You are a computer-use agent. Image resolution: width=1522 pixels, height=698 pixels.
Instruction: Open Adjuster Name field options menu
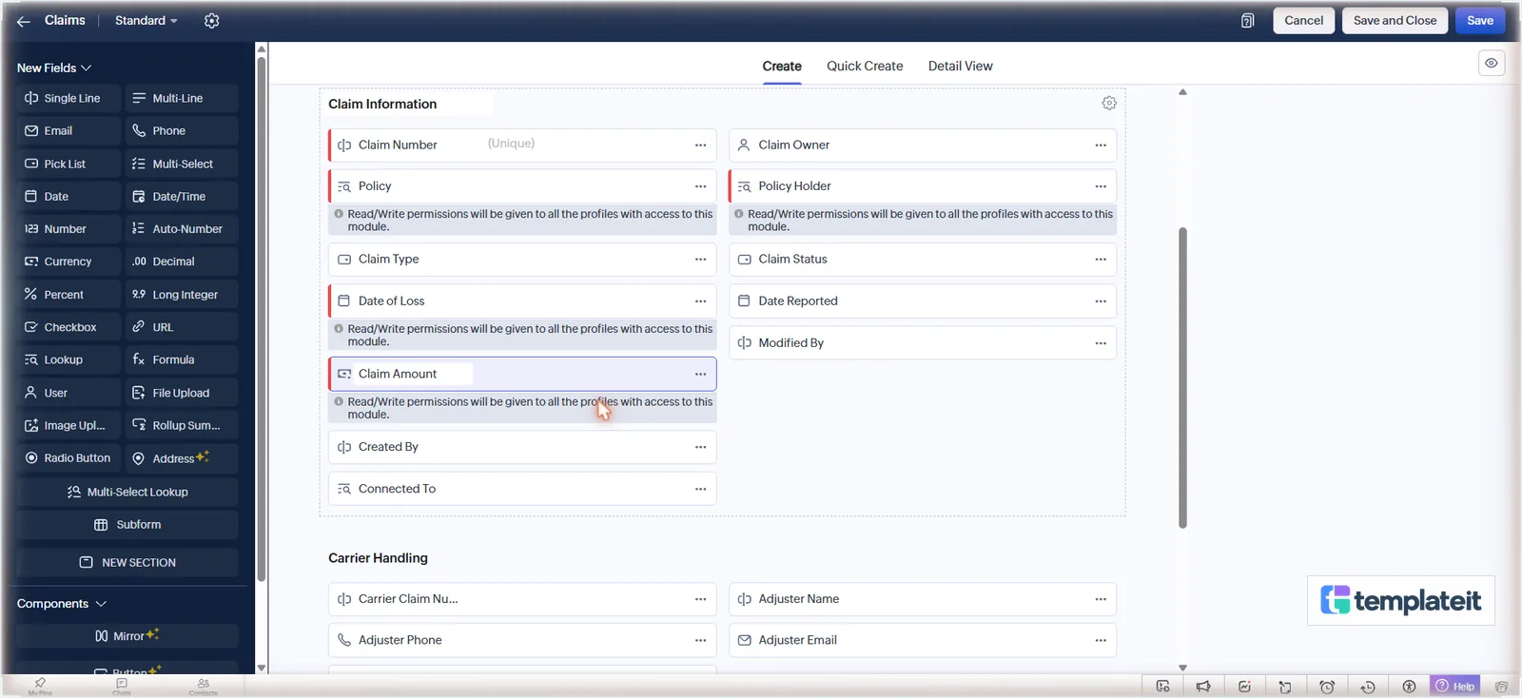pos(1101,599)
